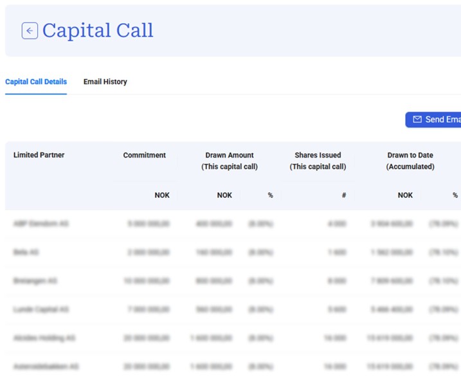461x380 pixels.
Task: Select the Lunde Capital AS partner row
Action: click(41, 309)
